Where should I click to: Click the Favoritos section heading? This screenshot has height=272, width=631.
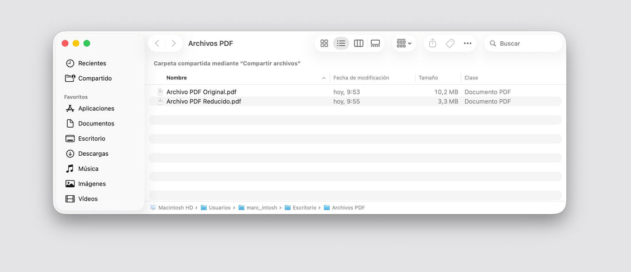[x=76, y=97]
